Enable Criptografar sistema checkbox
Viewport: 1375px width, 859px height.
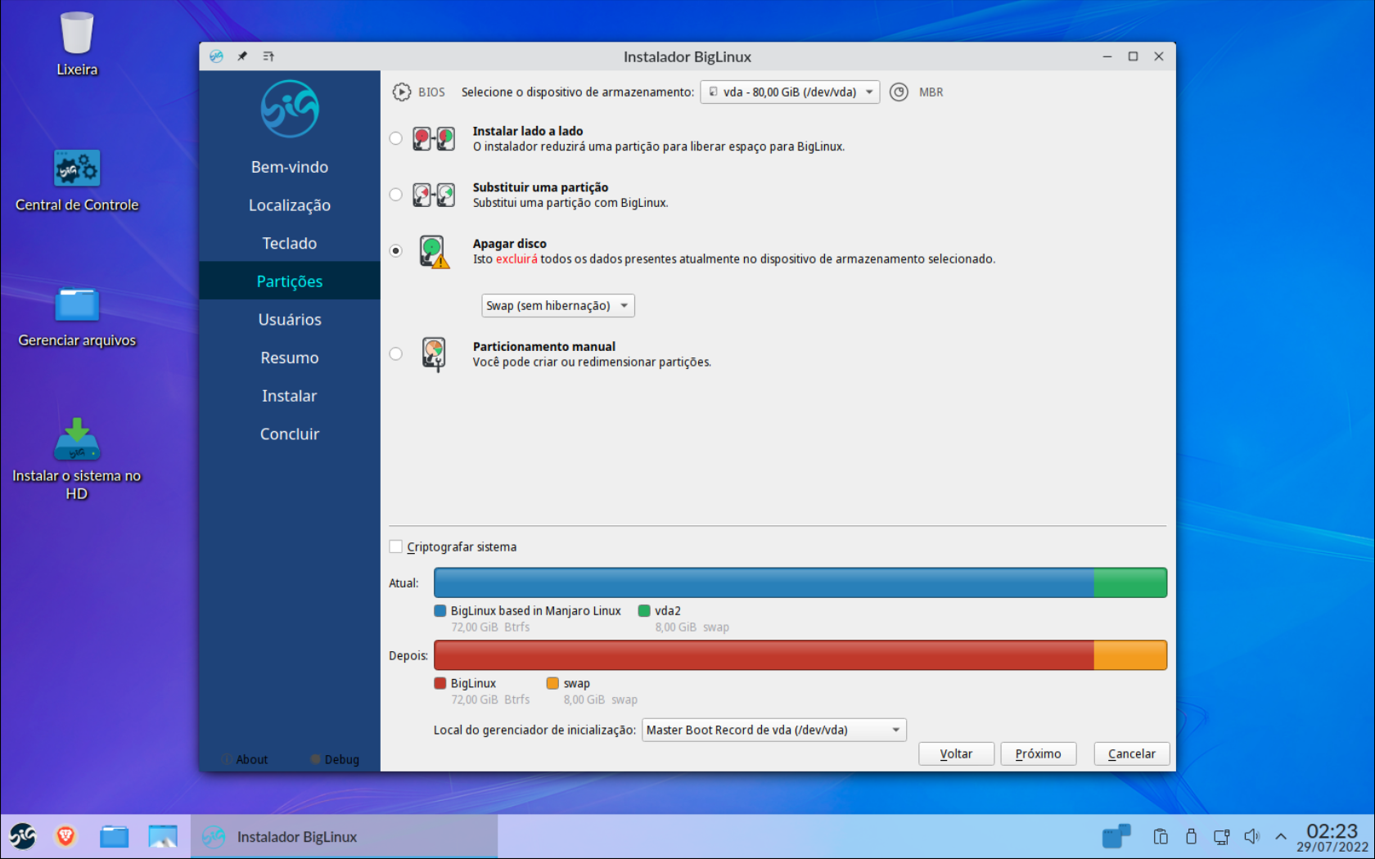tap(396, 546)
